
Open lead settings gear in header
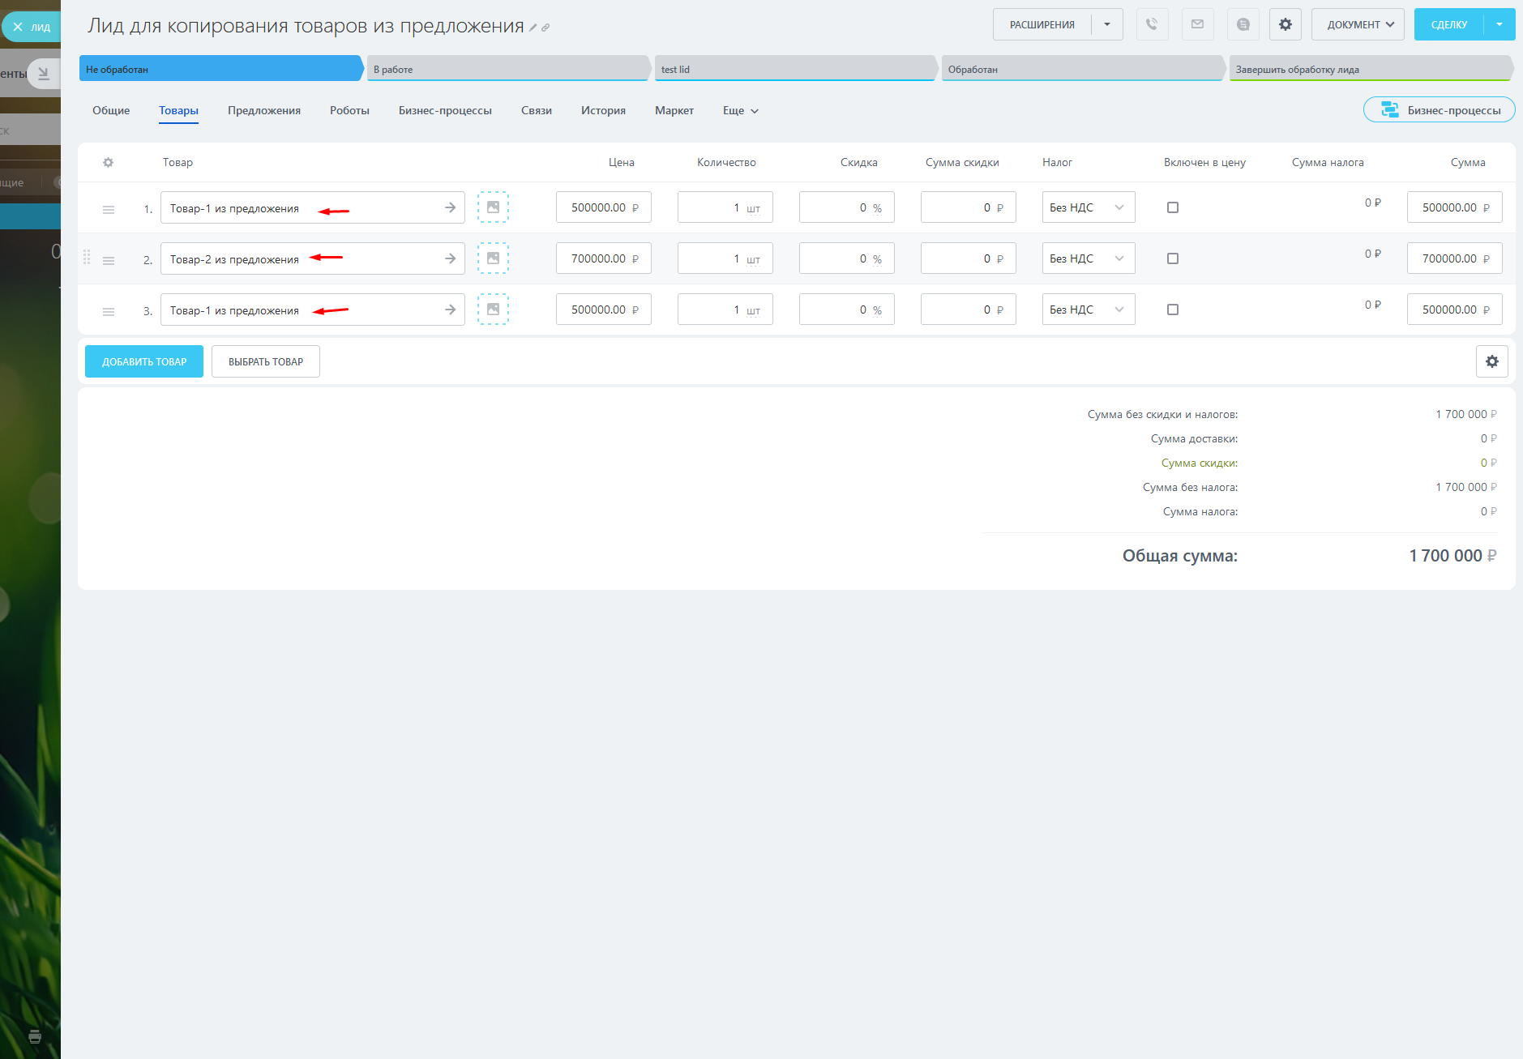tap(1285, 24)
